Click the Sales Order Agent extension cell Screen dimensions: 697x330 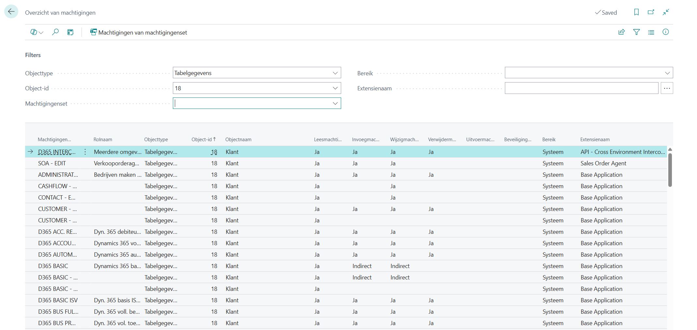click(x=603, y=163)
